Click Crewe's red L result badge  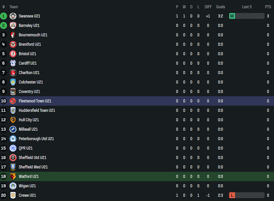point(232,195)
